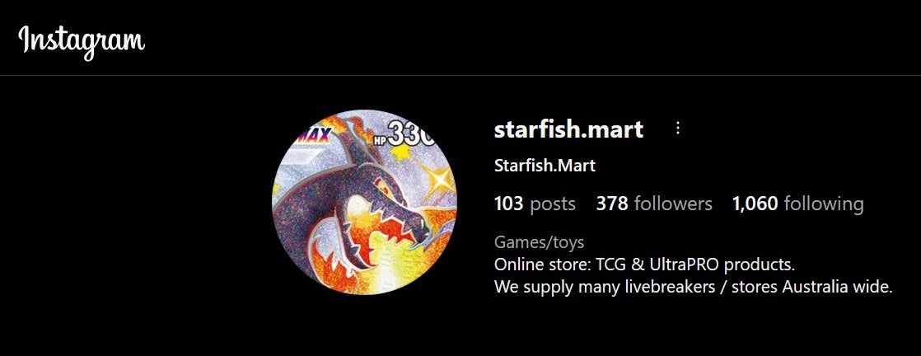
Task: Open the three-dot profile options menu
Action: (x=678, y=129)
